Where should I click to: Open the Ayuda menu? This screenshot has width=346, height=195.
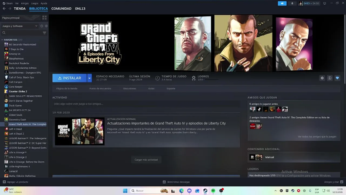click(44, 3)
